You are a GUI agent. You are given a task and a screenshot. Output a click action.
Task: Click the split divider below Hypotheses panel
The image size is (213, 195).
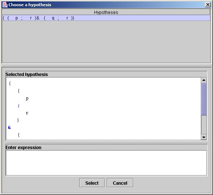106,65
